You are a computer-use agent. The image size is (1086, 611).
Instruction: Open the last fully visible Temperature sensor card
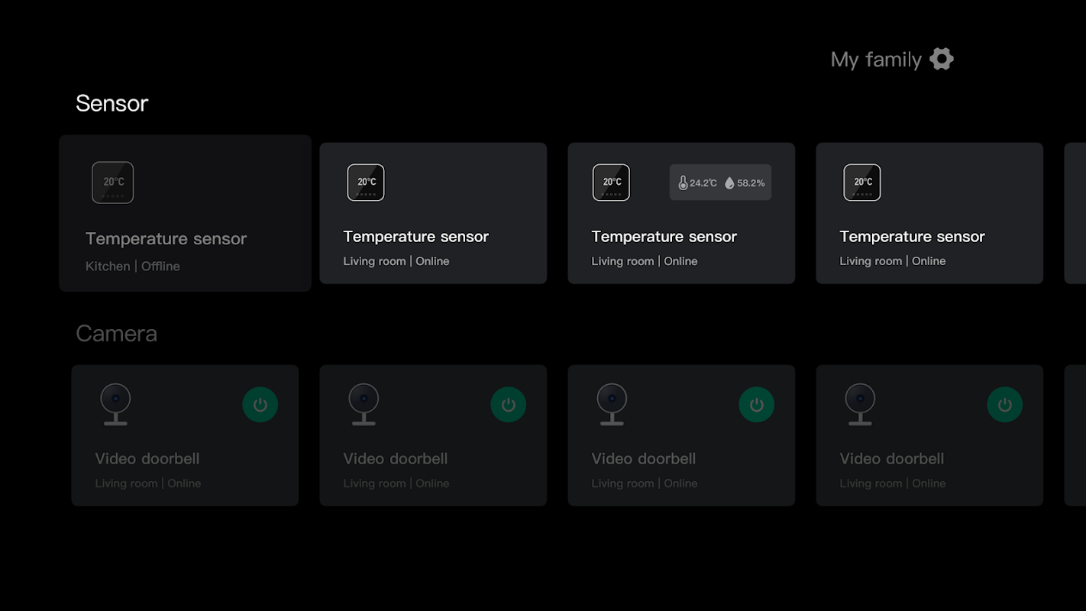929,213
